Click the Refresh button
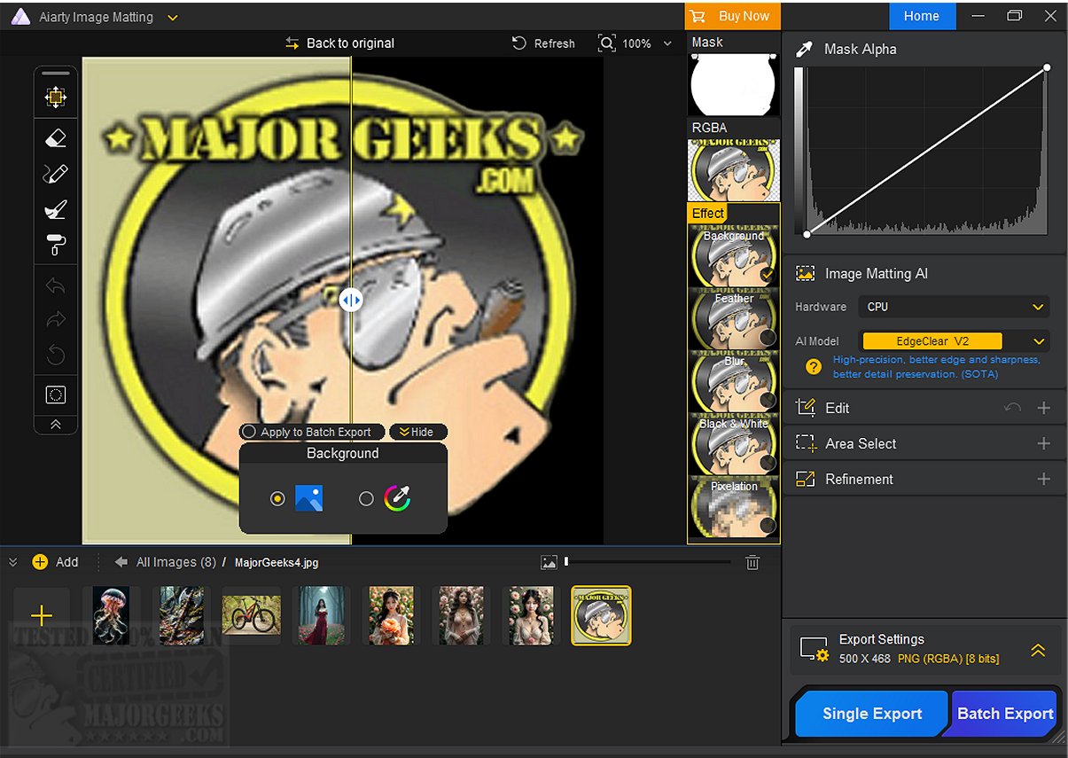This screenshot has width=1068, height=758. 543,43
